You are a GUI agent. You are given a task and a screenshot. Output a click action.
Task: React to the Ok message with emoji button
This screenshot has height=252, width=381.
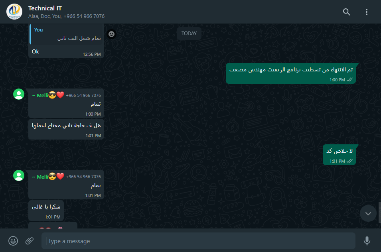tap(112, 34)
